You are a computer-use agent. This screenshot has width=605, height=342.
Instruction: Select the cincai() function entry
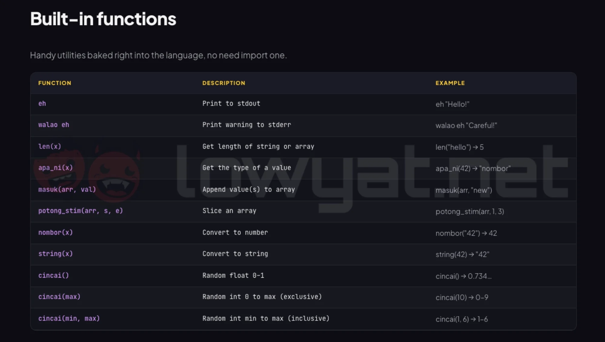(54, 276)
